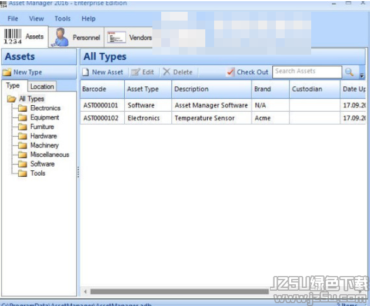The width and height of the screenshot is (370, 306).
Task: Click the New Asset page icon
Action: click(86, 72)
